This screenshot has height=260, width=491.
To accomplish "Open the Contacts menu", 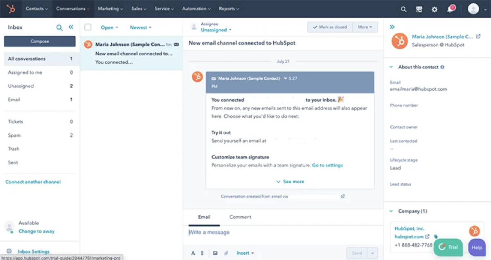I will (x=37, y=9).
